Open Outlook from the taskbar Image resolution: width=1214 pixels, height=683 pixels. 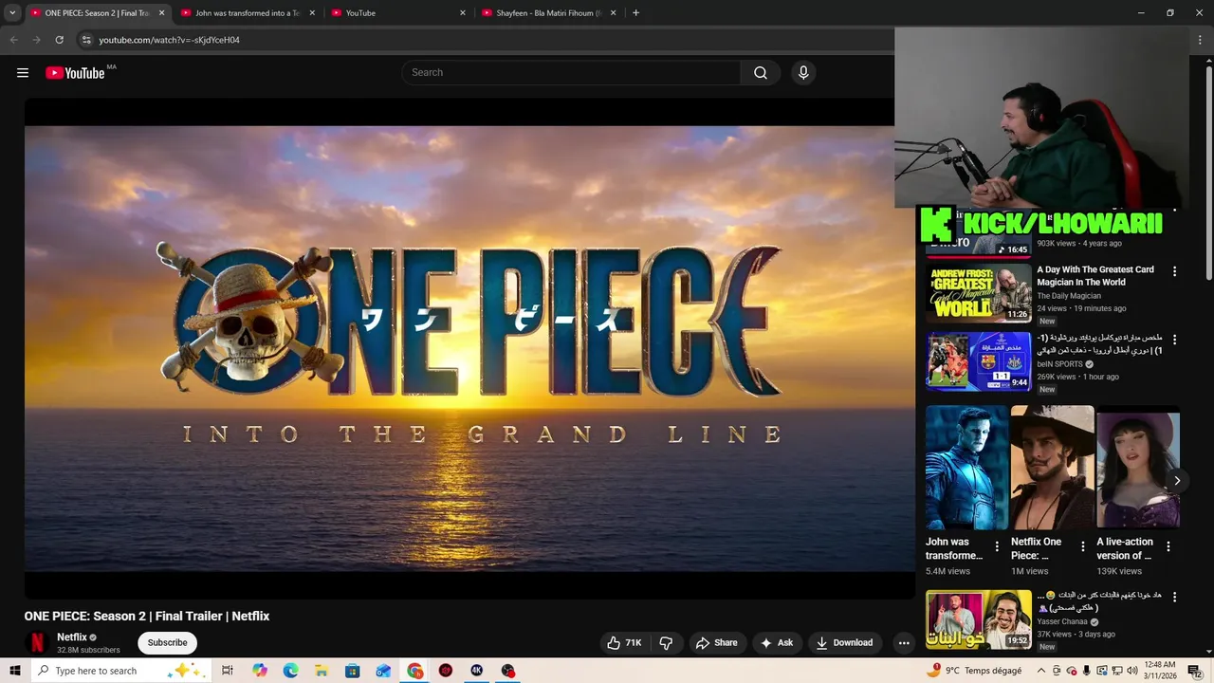(383, 671)
